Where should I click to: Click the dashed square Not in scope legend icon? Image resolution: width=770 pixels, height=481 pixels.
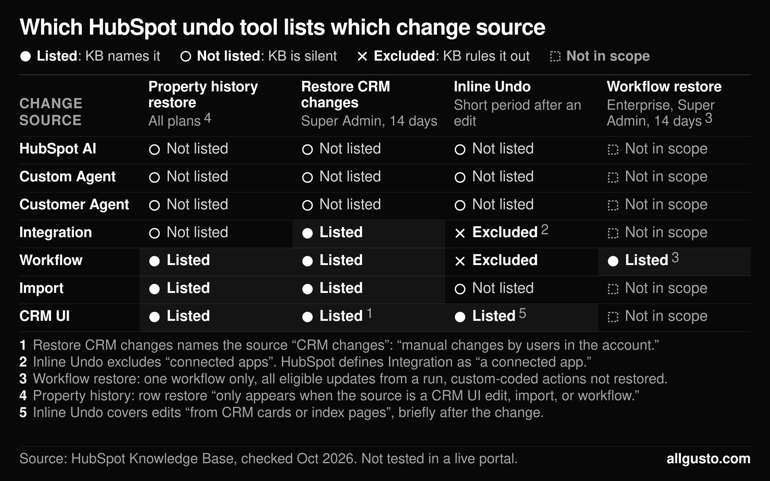(555, 57)
